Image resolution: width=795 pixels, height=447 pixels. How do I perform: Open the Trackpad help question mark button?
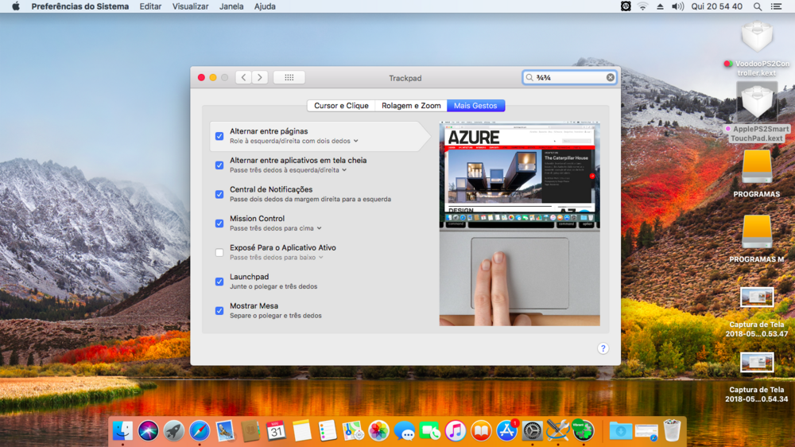click(x=603, y=348)
